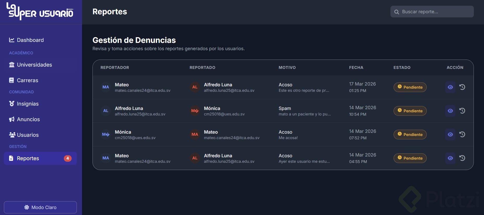Open history icon for the Spam report row
Screen dimensions: 484x215
(x=462, y=111)
